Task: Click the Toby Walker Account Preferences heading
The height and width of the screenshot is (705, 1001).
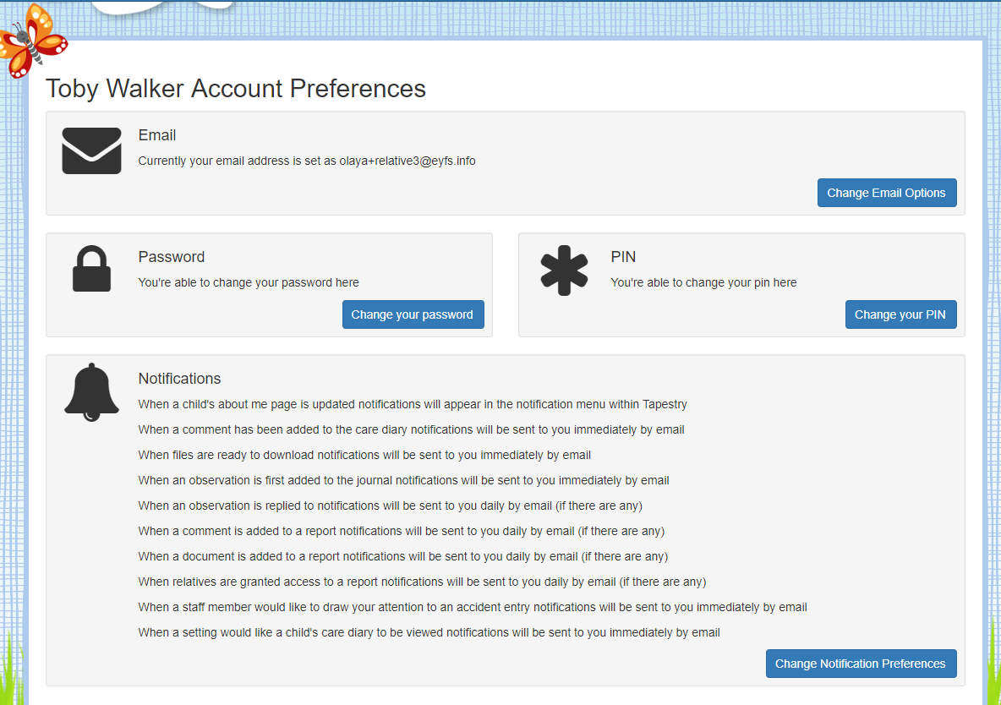Action: (236, 89)
